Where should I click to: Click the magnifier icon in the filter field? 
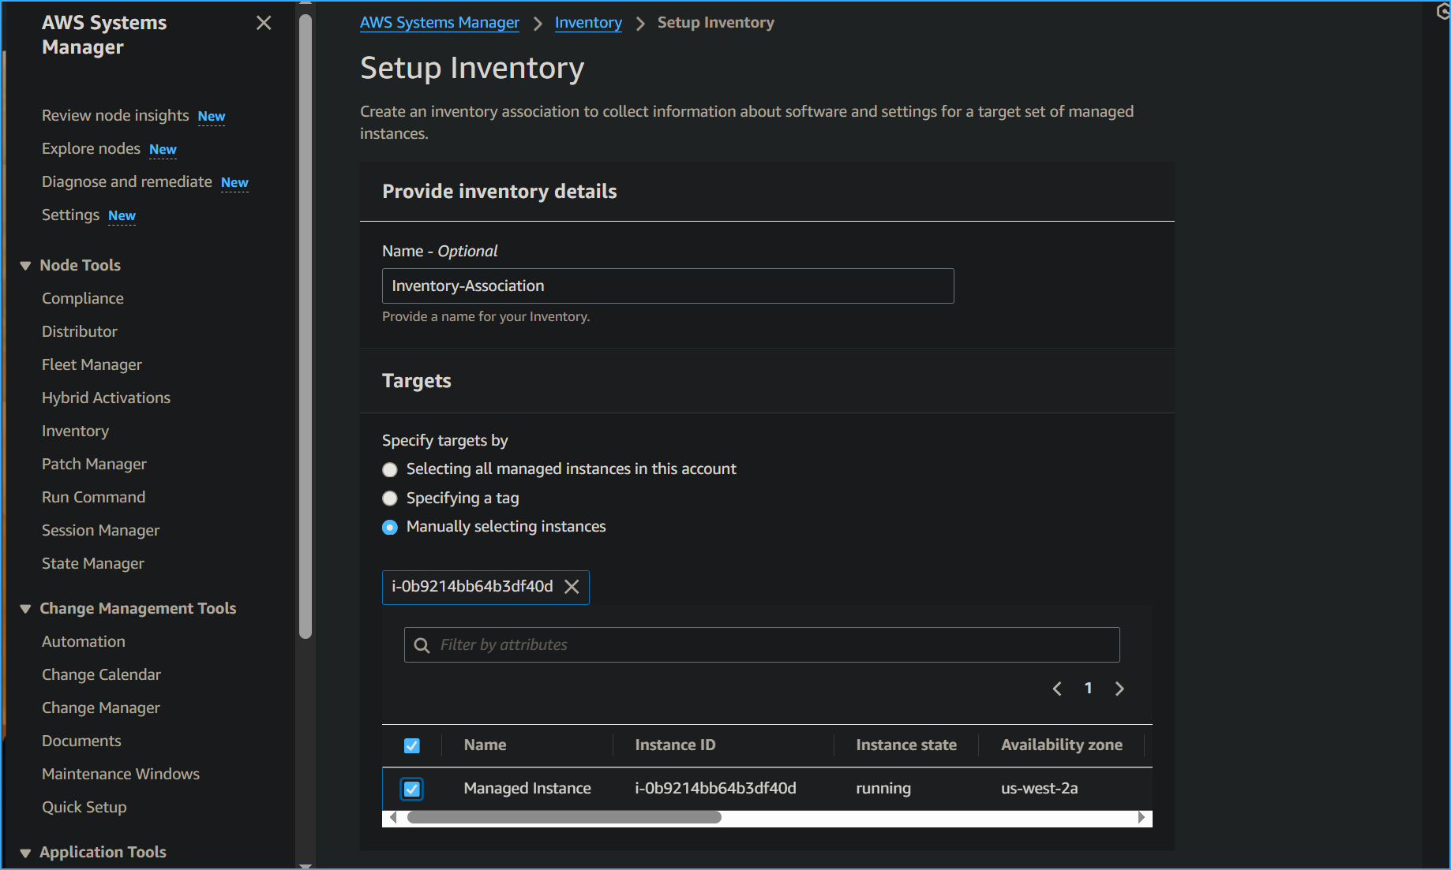(422, 644)
